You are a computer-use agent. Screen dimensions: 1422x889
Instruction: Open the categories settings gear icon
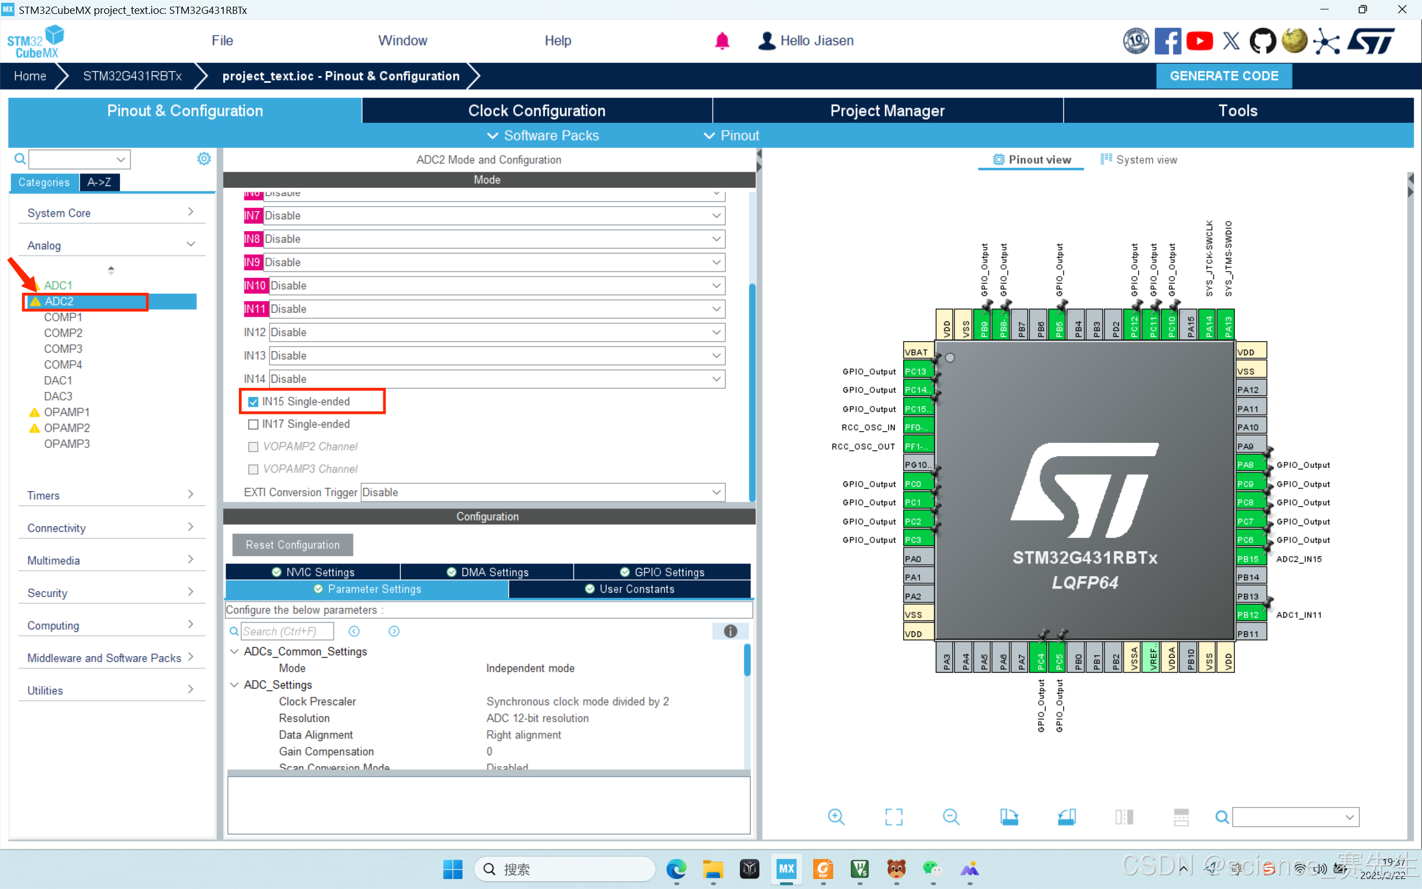(x=203, y=159)
